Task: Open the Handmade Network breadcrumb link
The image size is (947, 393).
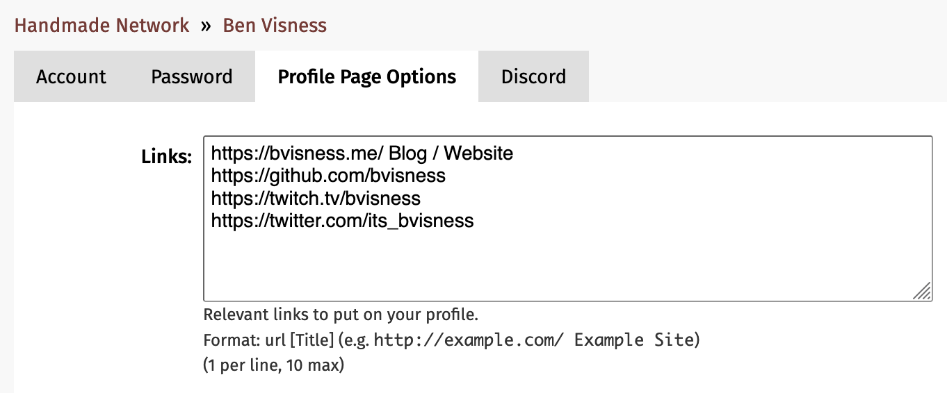Action: pyautogui.click(x=102, y=26)
